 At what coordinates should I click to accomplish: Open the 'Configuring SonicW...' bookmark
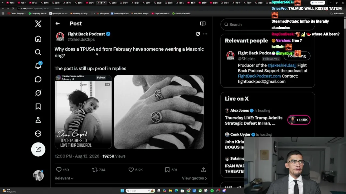[x=38, y=13]
